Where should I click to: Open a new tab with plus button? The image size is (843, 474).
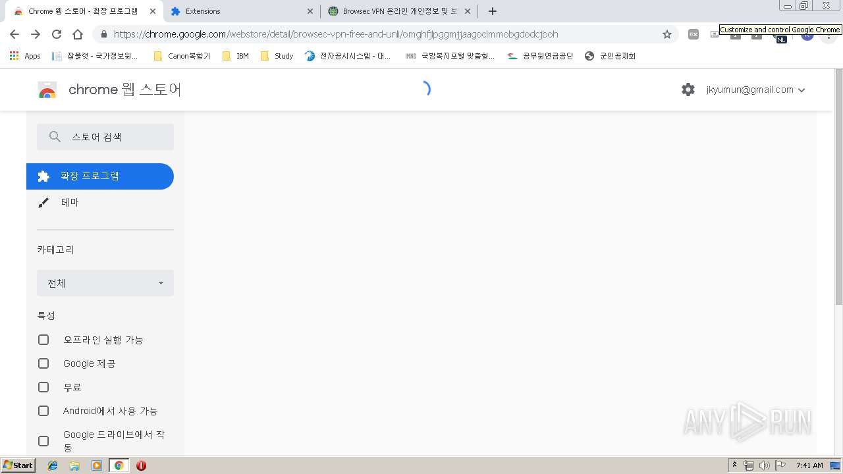[x=492, y=11]
